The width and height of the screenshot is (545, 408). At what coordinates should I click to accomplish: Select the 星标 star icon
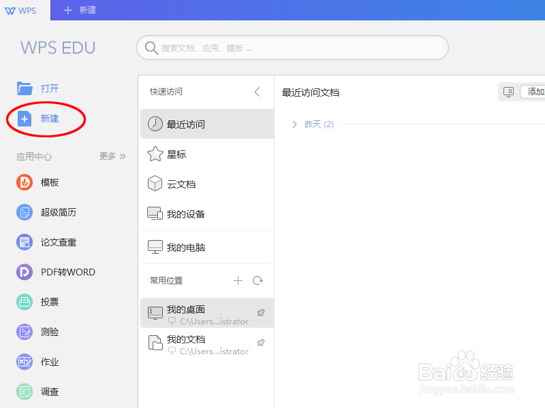[155, 154]
